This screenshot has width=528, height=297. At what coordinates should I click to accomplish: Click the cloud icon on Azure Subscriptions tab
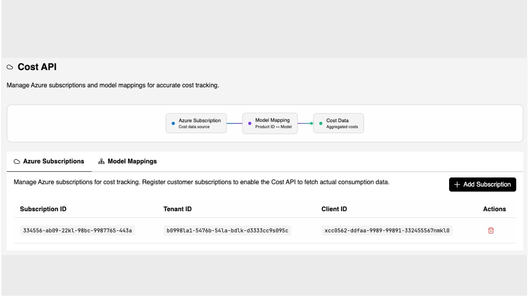(17, 162)
